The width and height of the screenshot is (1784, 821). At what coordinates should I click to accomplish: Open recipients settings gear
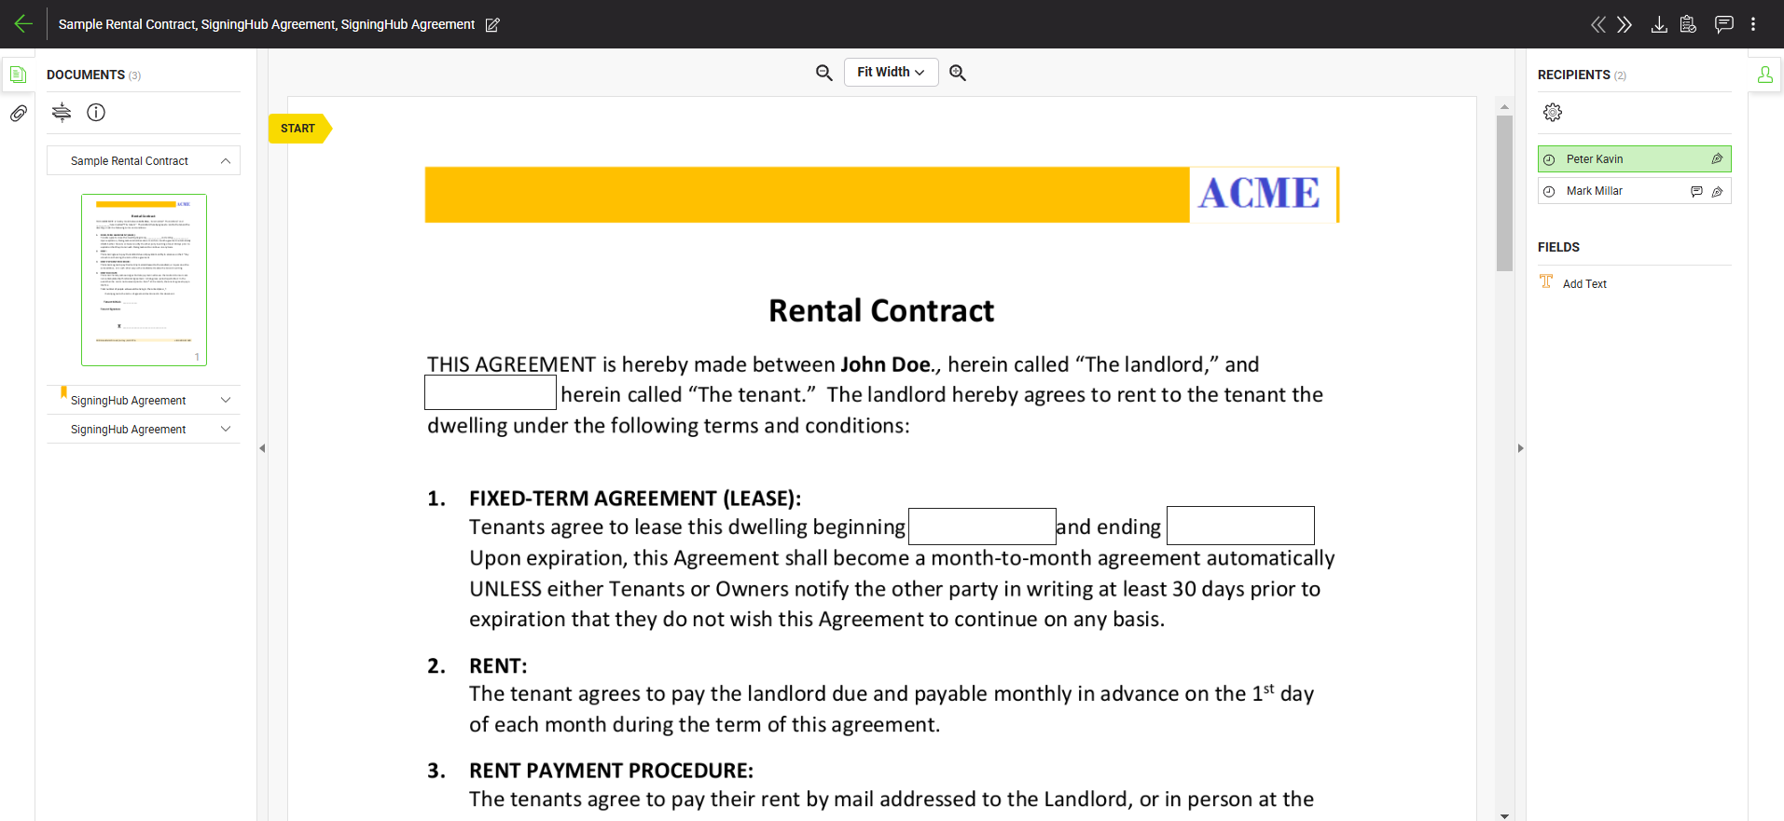(x=1552, y=113)
